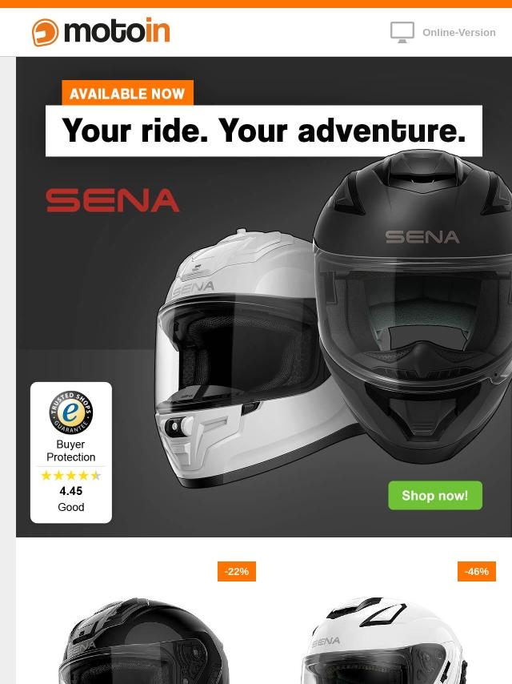Click the white Sena helmet in banner
This screenshot has width=512, height=684.
coord(244,358)
